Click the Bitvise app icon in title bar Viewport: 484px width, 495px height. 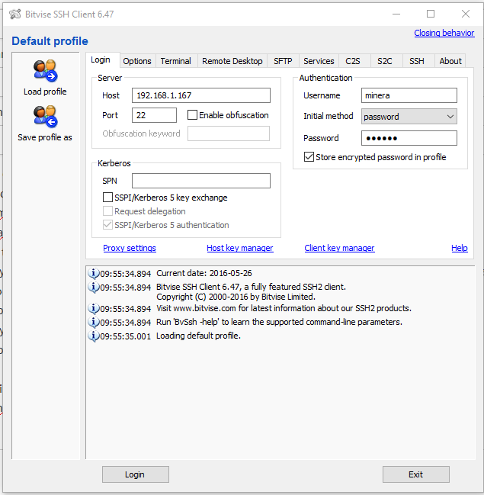click(14, 14)
